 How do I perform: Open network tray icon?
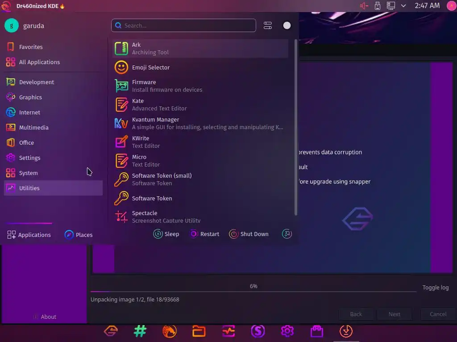tap(391, 6)
